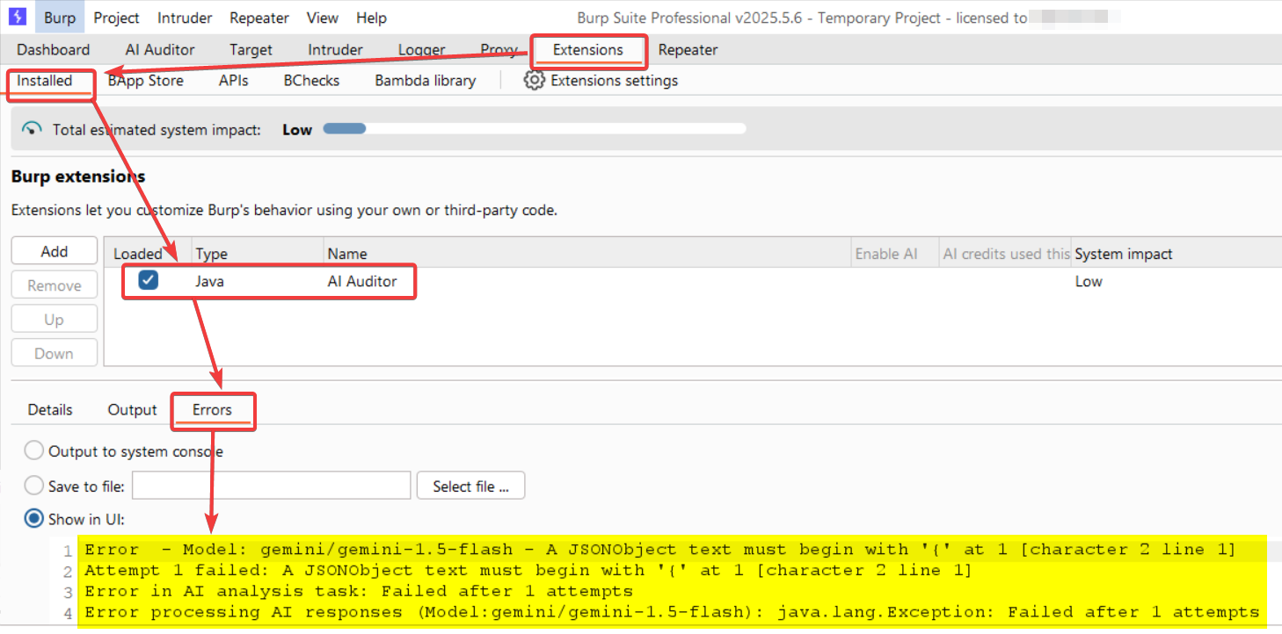Select the Save to file radio button

(33, 486)
